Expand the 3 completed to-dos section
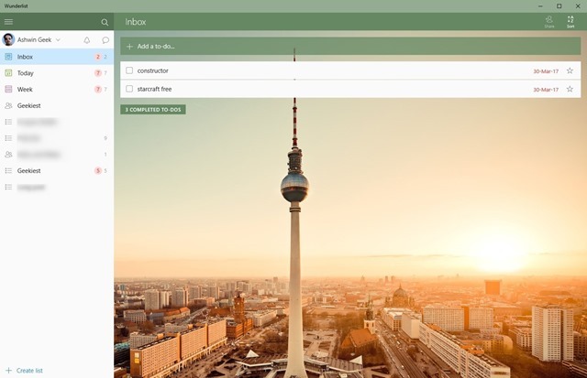This screenshot has height=378, width=587. point(153,110)
